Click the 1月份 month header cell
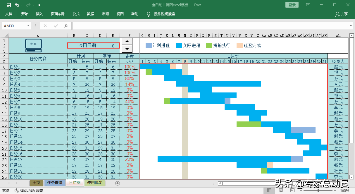This screenshot has height=194, width=355. pos(233,56)
